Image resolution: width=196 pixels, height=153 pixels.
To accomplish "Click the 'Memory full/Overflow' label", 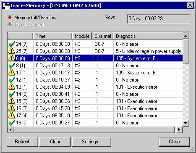I will pos(35,18).
